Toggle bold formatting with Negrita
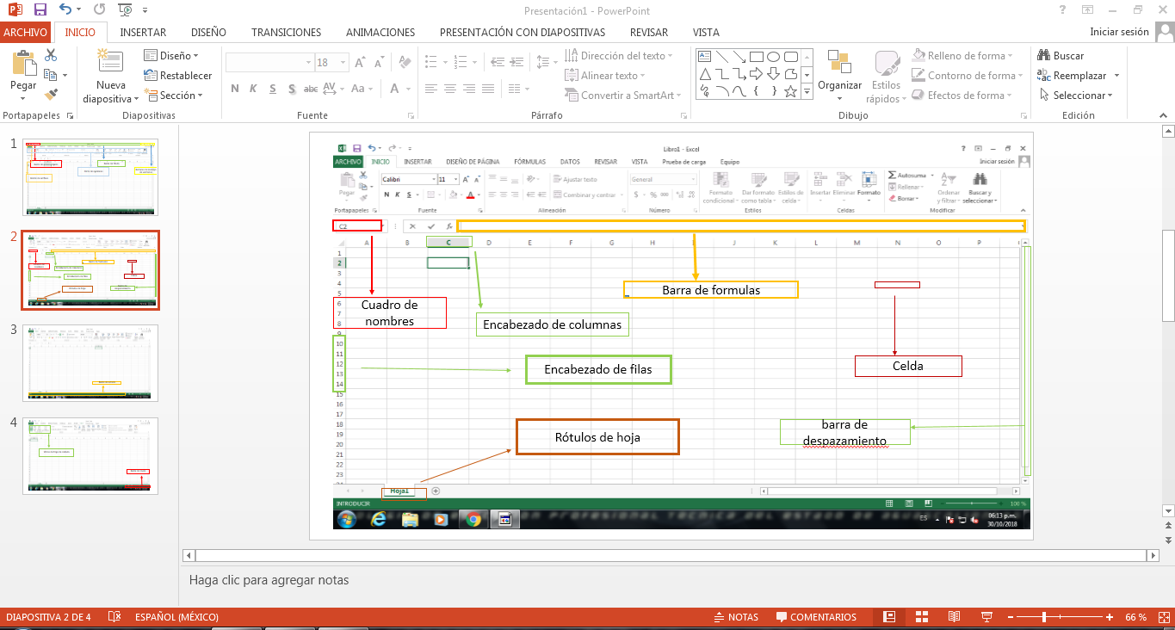The image size is (1175, 630). click(235, 88)
